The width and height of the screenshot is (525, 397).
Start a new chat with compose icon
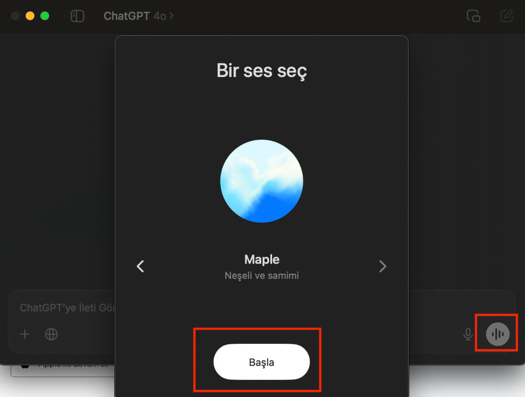point(506,16)
